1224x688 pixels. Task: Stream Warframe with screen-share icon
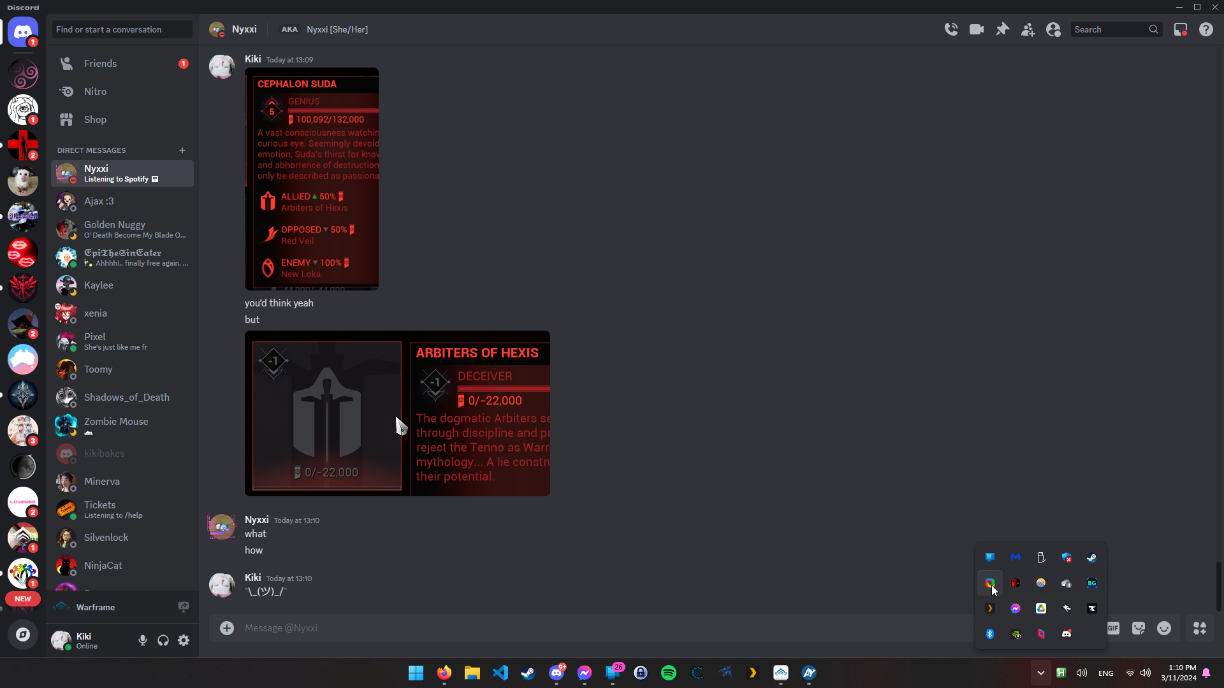pos(184,607)
